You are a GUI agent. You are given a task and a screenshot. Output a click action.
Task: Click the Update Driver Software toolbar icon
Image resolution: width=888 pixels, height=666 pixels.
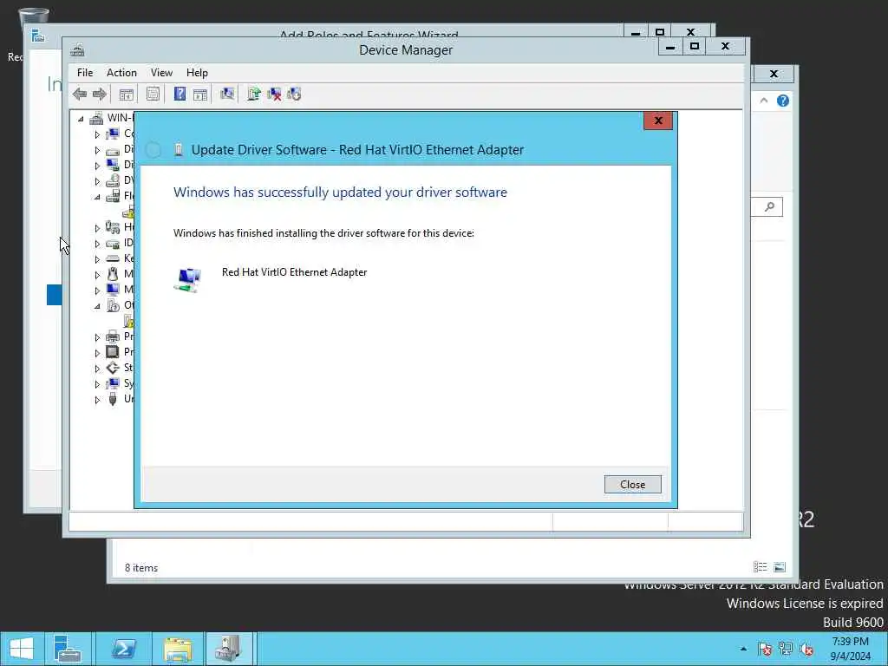click(x=254, y=94)
